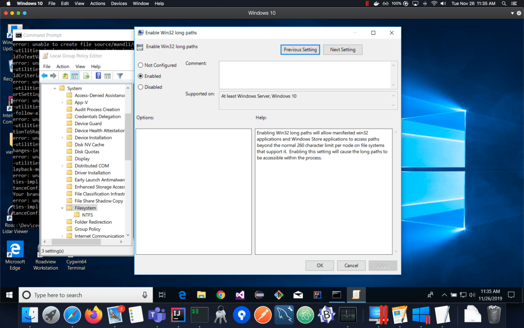Click the Next Setting button
Image resolution: width=524 pixels, height=328 pixels.
tap(342, 50)
